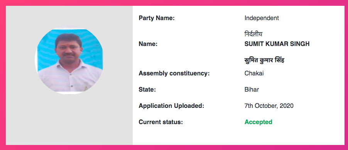Viewport: 348px width, 150px height.
Task: Click the Hindi name सुमित कुमार सिंह
Action: [264, 60]
